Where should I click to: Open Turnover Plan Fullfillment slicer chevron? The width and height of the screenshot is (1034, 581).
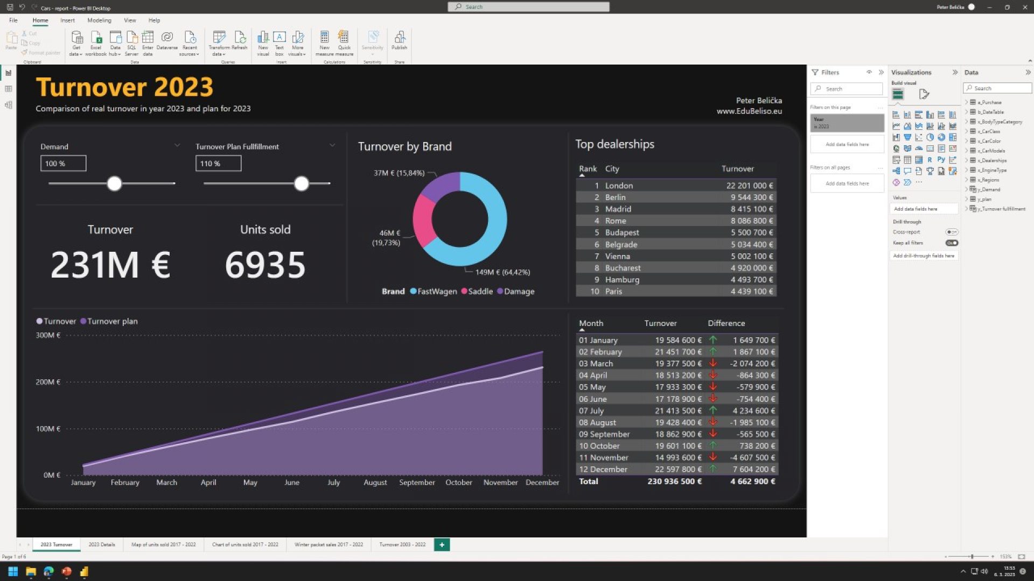[332, 145]
